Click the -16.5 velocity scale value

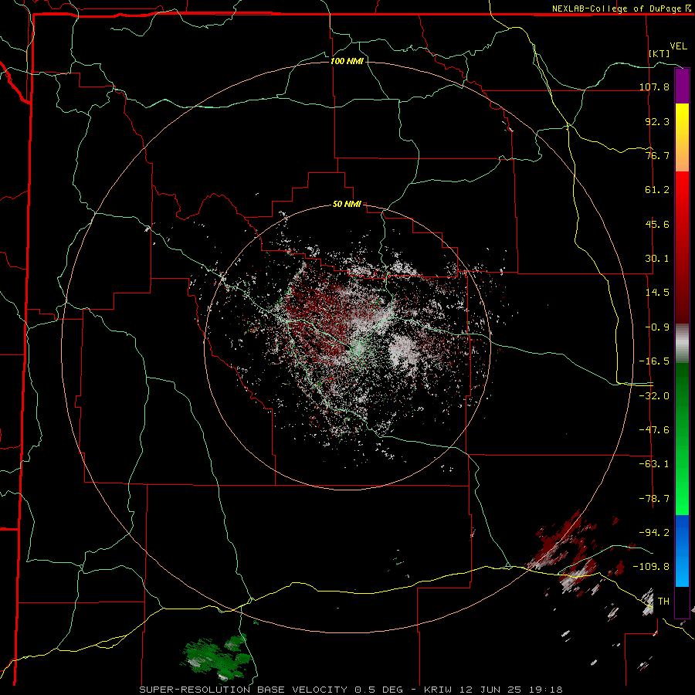pos(654,361)
